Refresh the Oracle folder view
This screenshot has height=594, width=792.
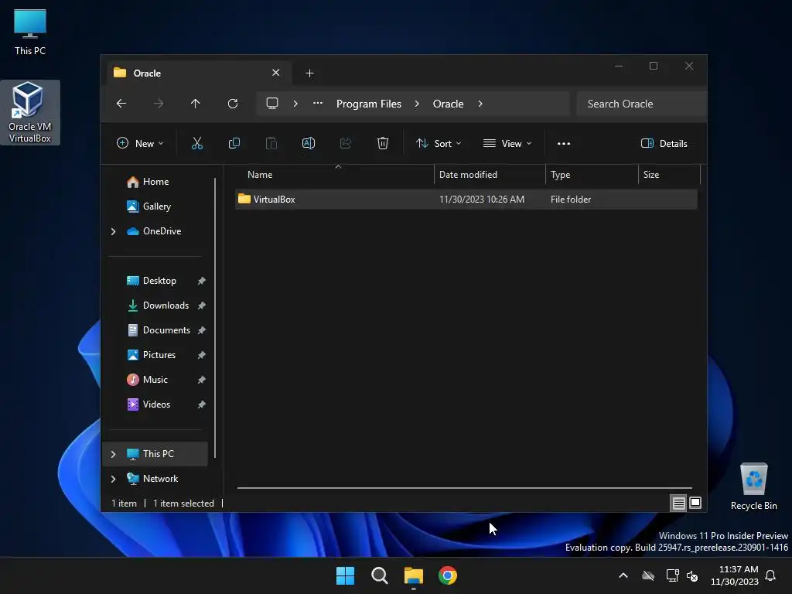pos(233,104)
